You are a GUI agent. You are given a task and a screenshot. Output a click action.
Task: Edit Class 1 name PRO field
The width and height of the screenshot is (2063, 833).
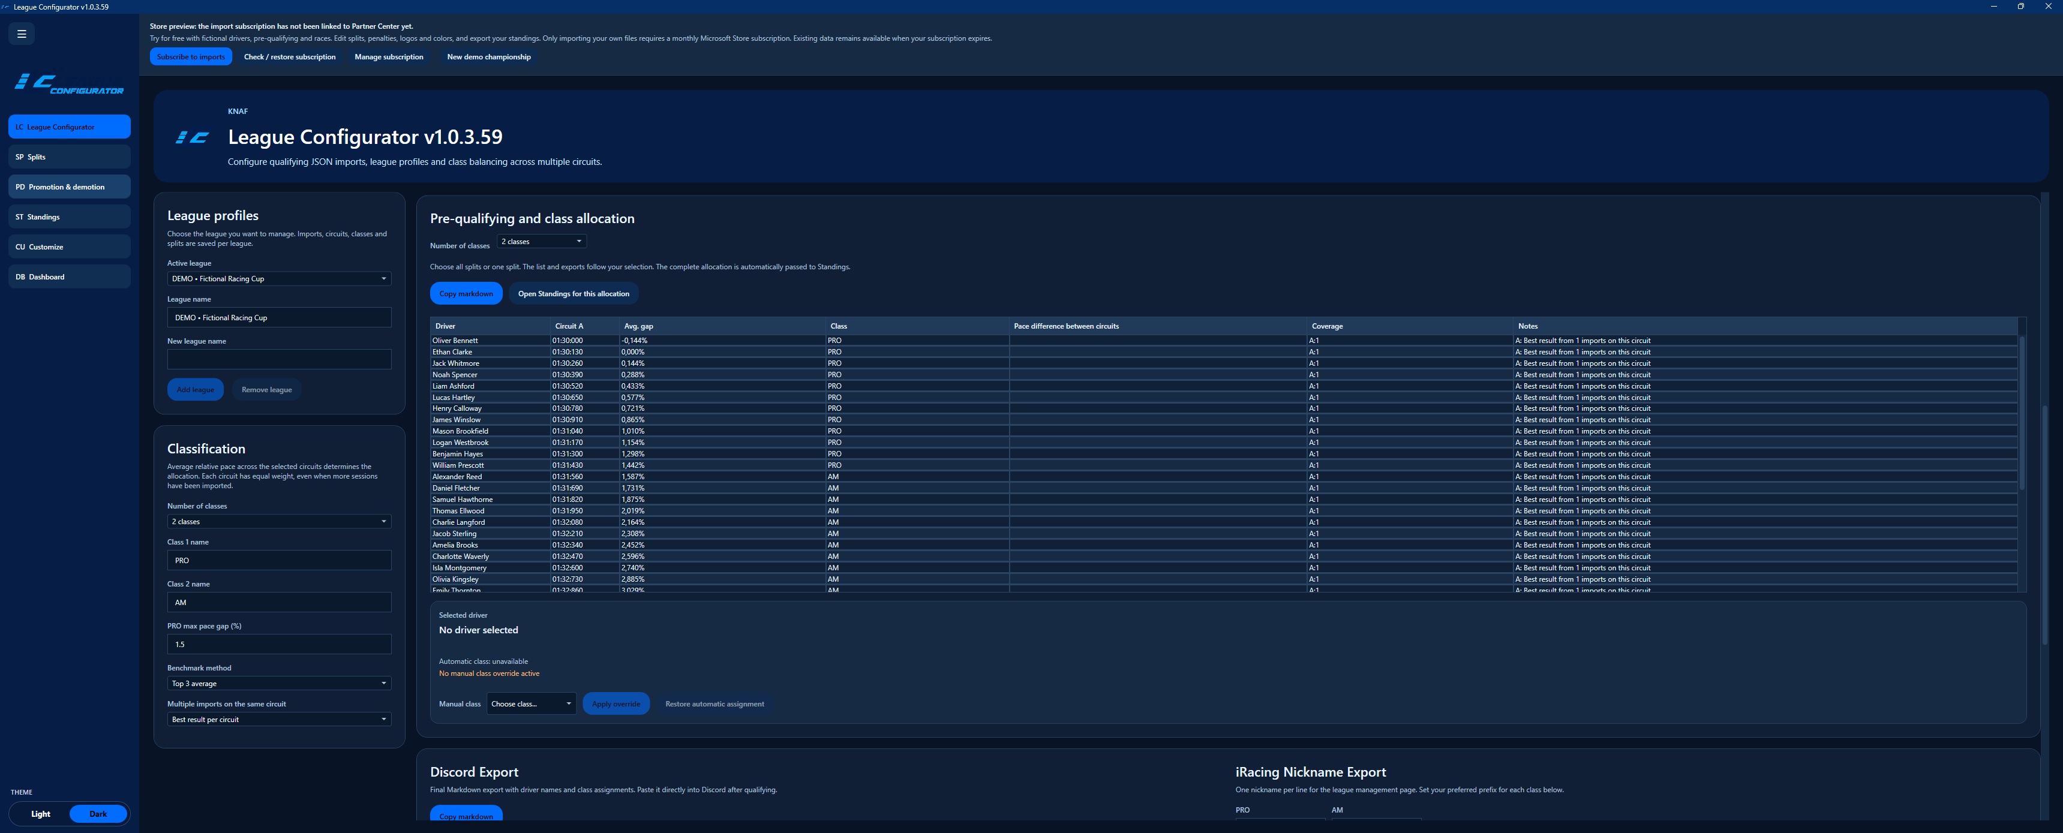point(279,561)
